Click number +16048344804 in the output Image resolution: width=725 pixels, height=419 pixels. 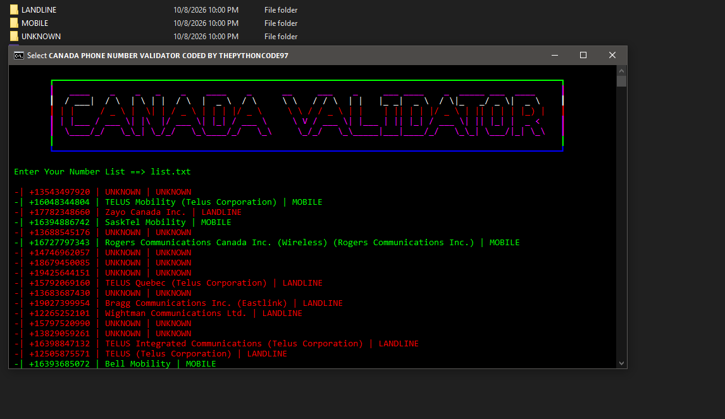59,202
